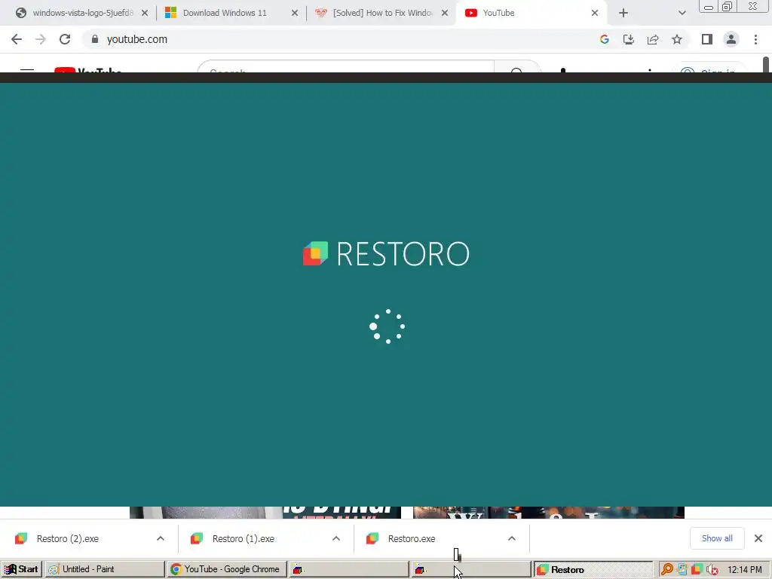Viewport: 772px width, 579px height.
Task: Bookmark this page with the star icon
Action: pyautogui.click(x=677, y=39)
